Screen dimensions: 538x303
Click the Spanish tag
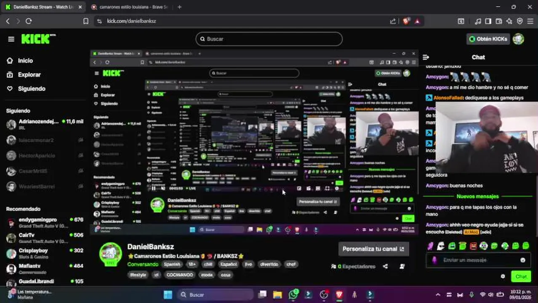[x=172, y=264]
